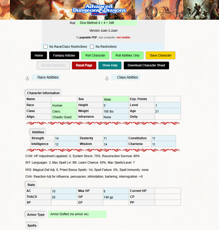Click the WIS Magical Def Adj line

pos(87,170)
